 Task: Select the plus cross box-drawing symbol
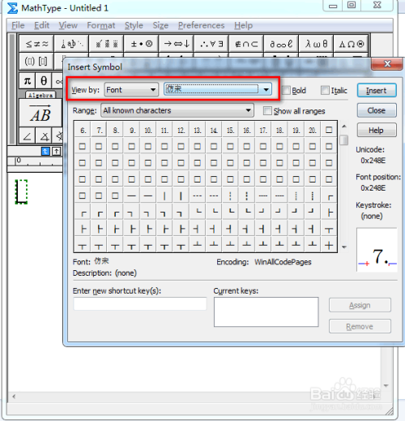click(x=329, y=245)
